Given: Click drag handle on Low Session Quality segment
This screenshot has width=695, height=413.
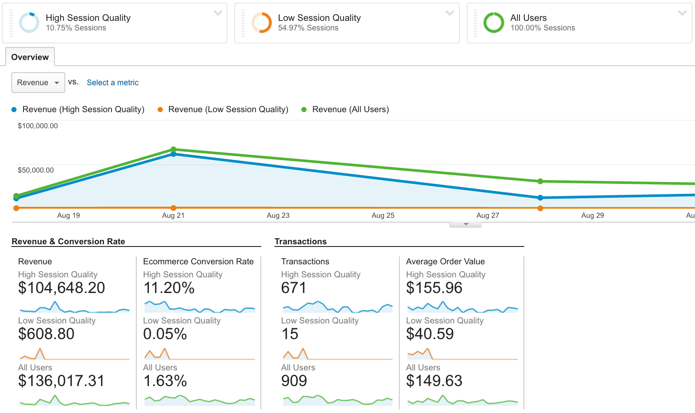Looking at the screenshot, I should (x=243, y=23).
